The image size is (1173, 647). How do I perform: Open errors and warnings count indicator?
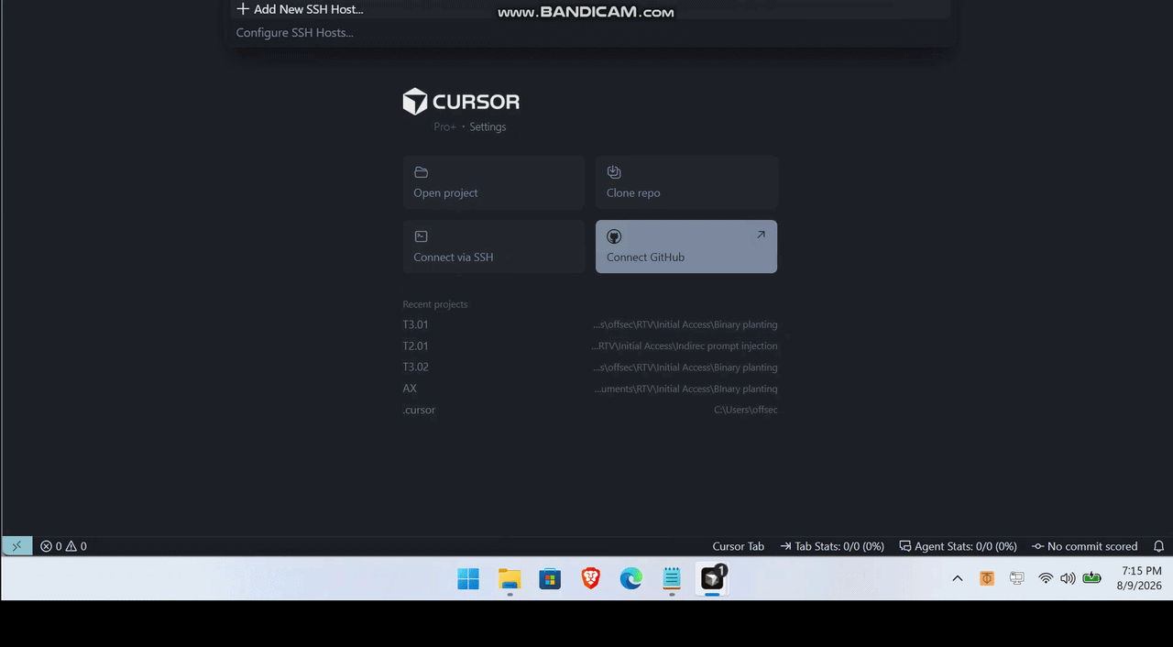tap(63, 546)
